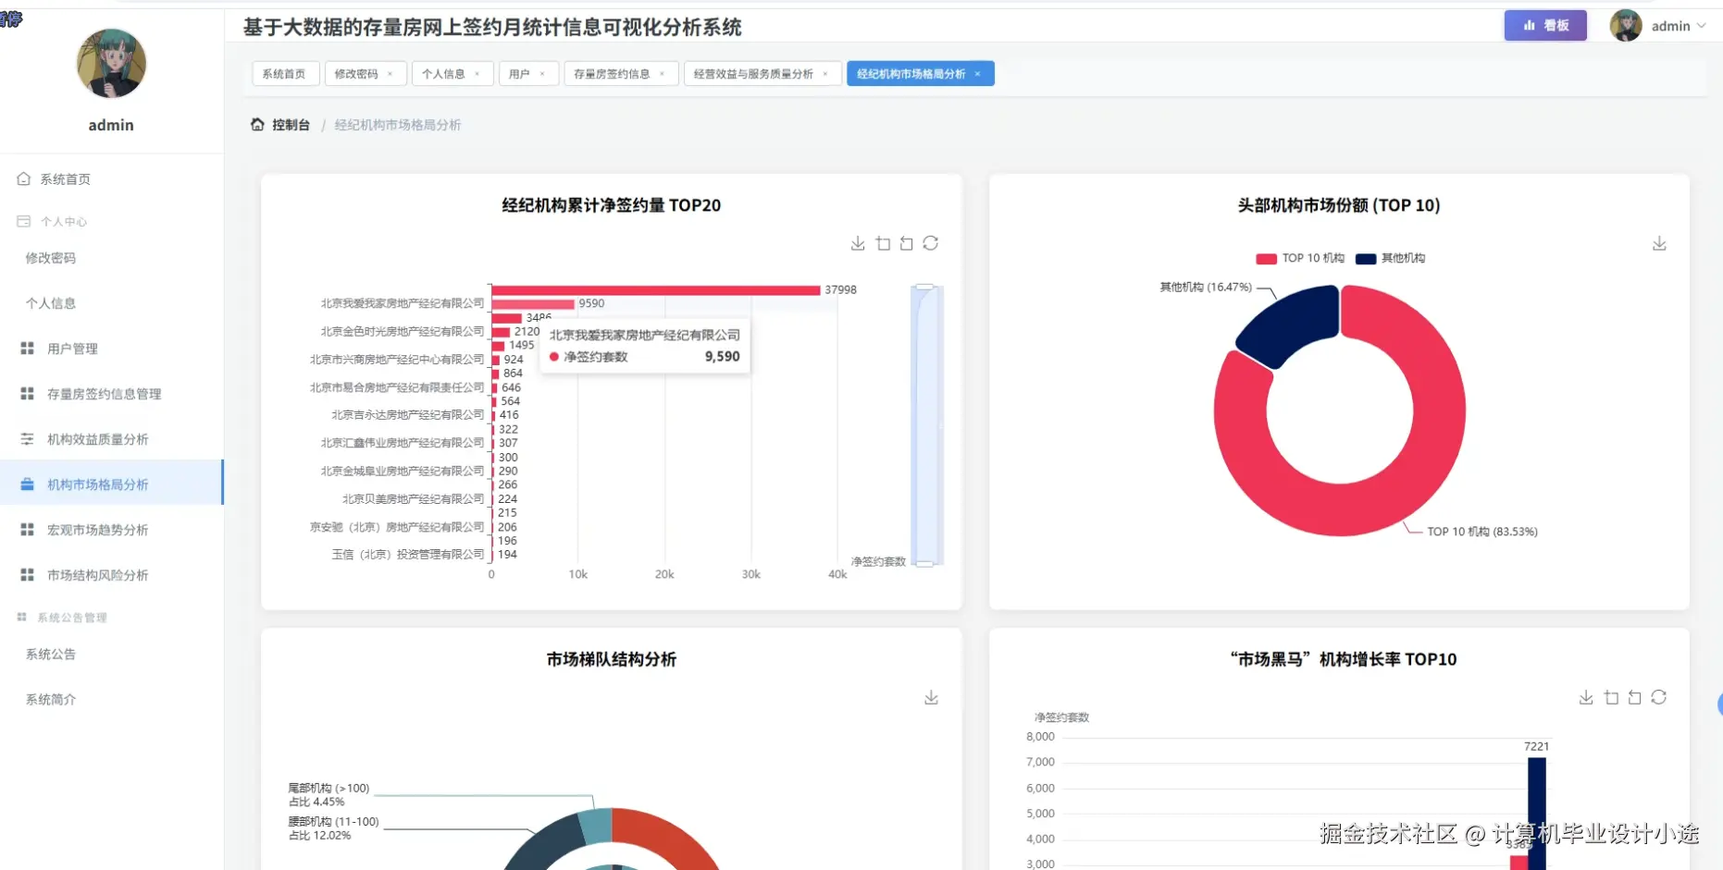The width and height of the screenshot is (1723, 870).
Task: Click the 其他机构 (16.47%) pie label
Action: tap(1206, 288)
